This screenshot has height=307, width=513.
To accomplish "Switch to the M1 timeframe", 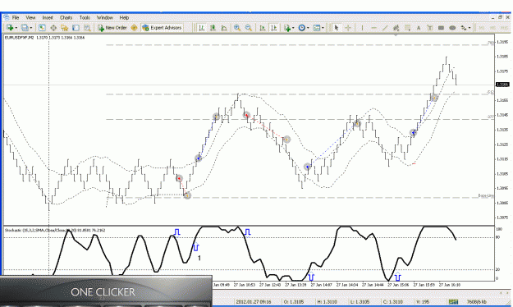I will (482, 28).
